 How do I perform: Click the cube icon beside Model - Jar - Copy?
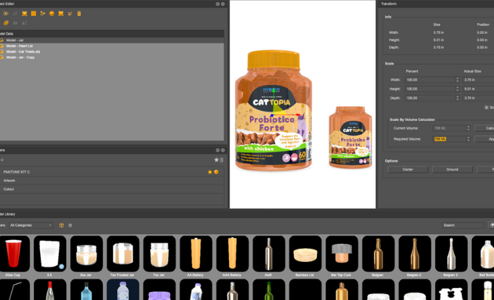2,57
